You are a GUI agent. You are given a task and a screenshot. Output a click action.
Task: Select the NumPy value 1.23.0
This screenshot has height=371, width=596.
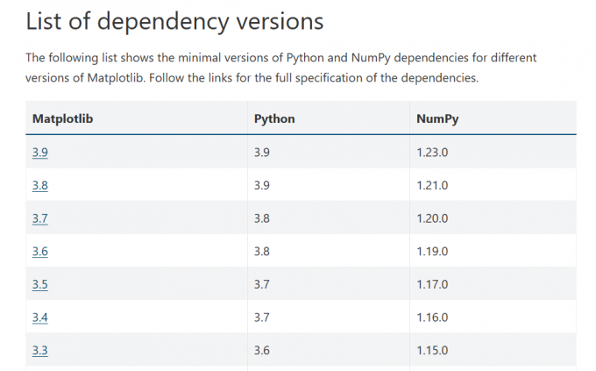(x=432, y=153)
